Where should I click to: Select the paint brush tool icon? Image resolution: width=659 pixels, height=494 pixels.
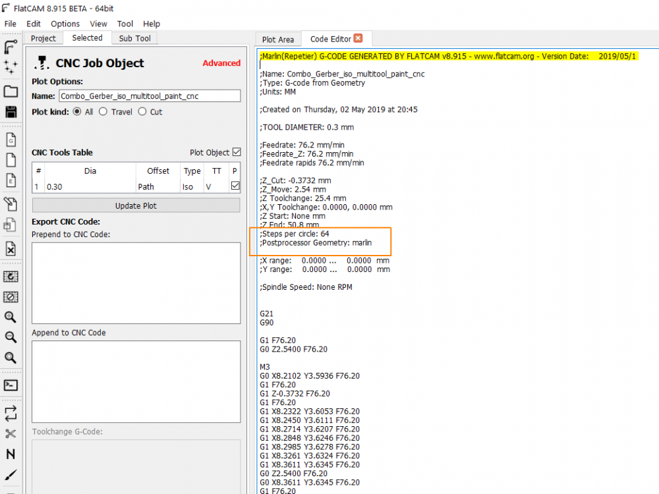[11, 475]
